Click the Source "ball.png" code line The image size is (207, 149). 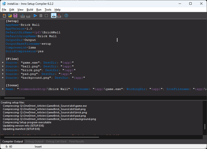(40, 66)
